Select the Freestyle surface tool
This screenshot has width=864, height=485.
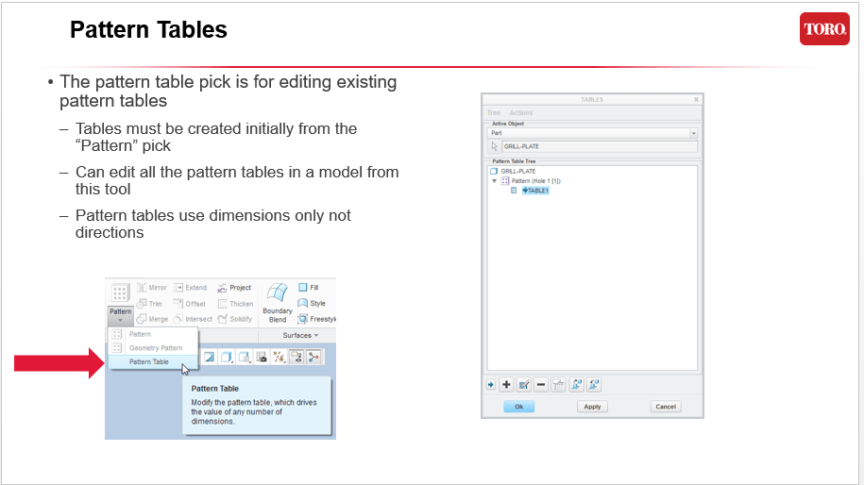point(317,319)
